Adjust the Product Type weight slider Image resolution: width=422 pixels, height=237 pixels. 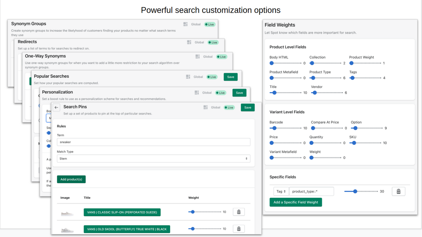click(x=325, y=78)
